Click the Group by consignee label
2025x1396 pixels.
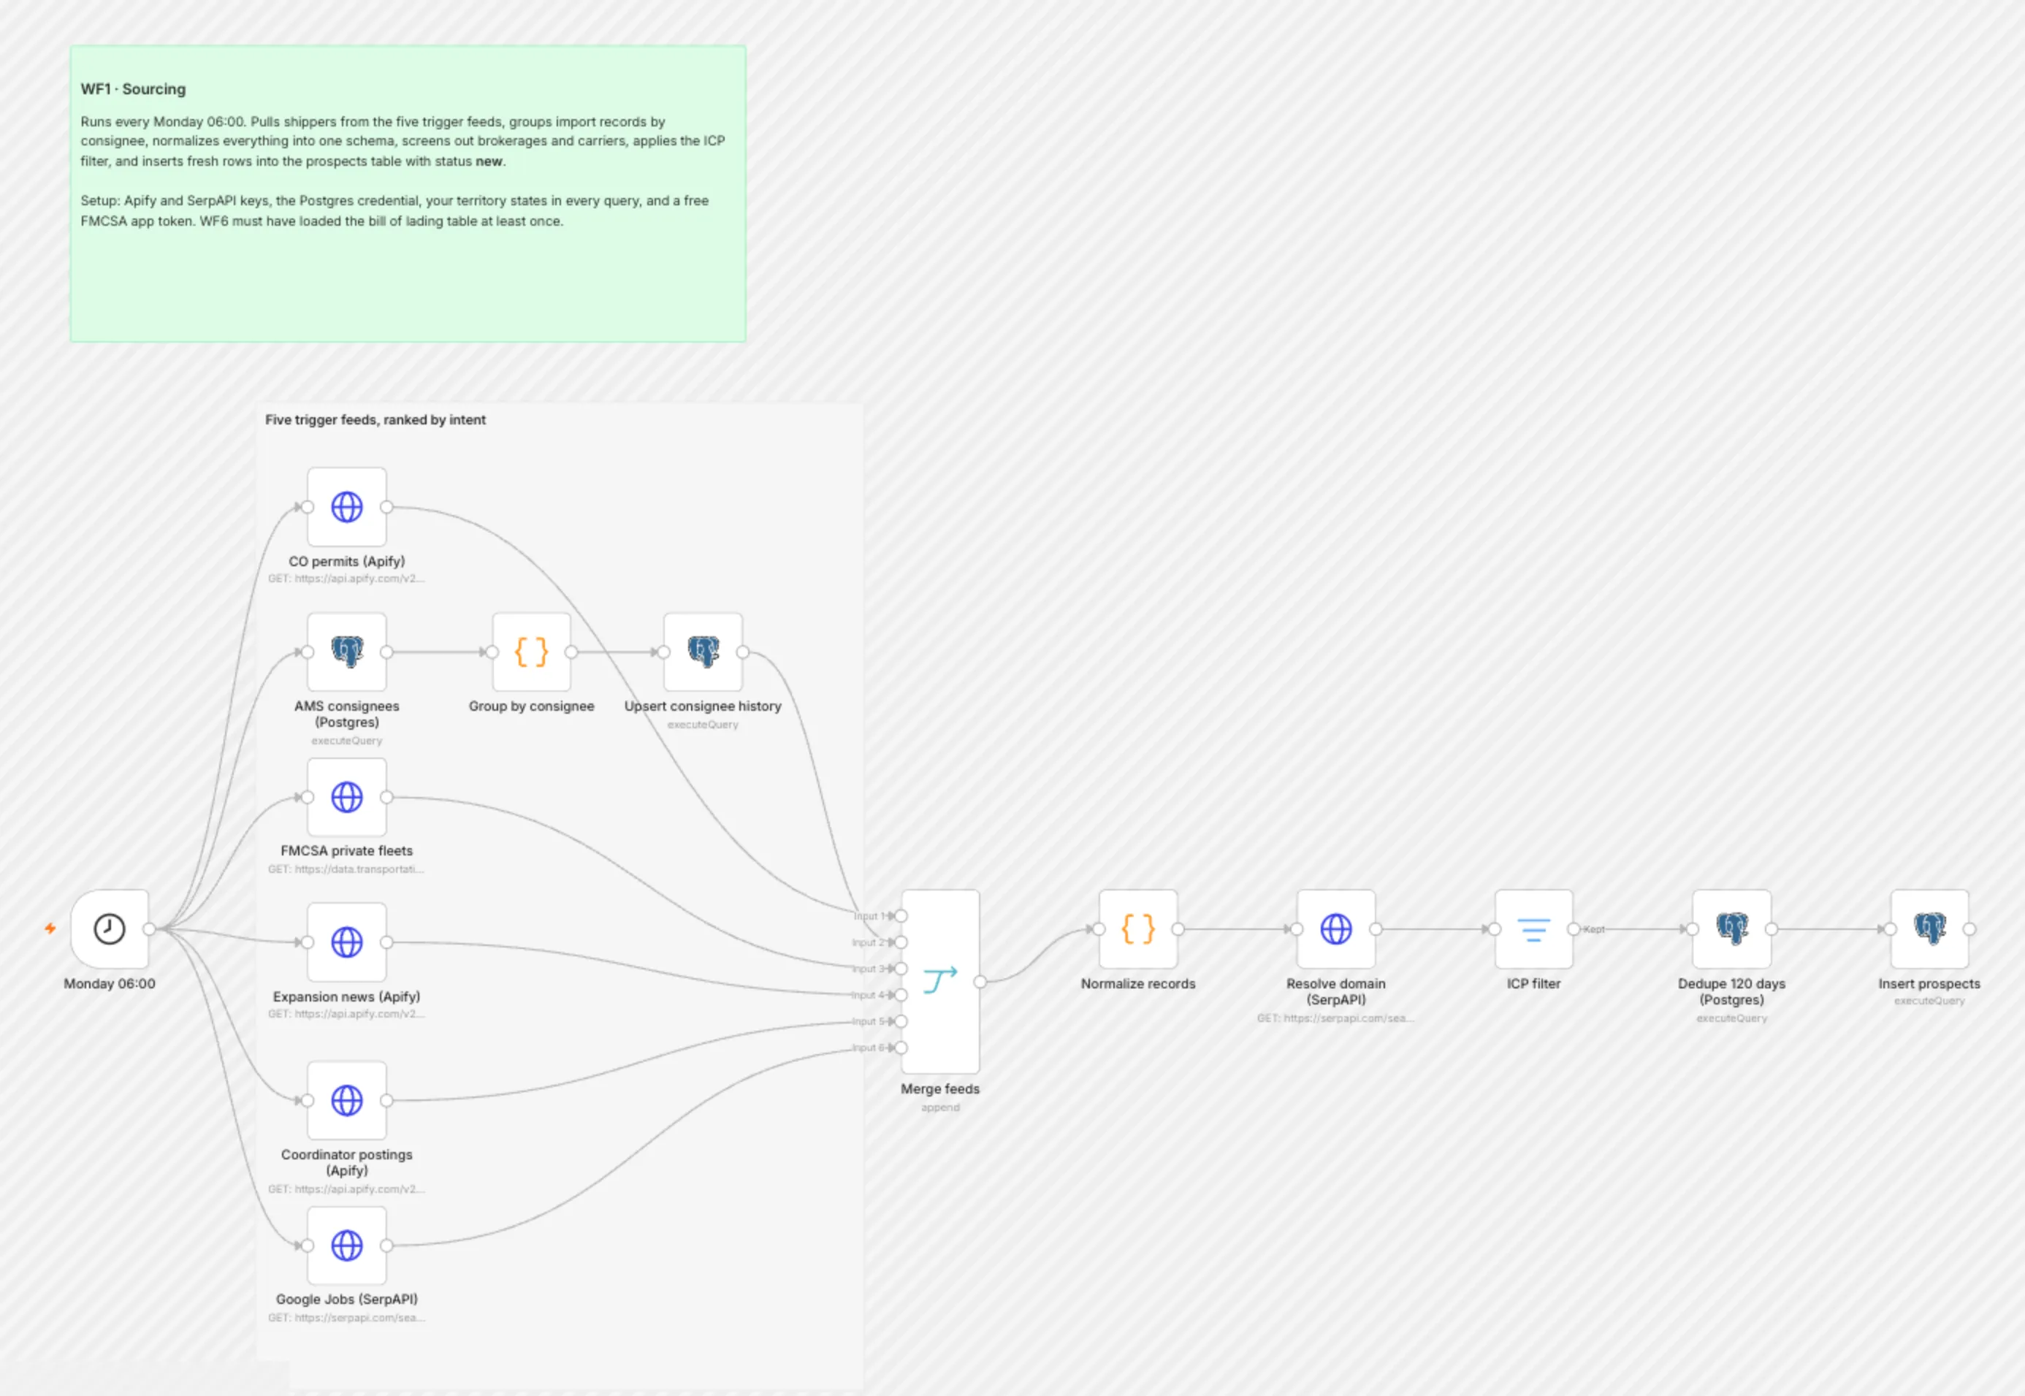531,706
